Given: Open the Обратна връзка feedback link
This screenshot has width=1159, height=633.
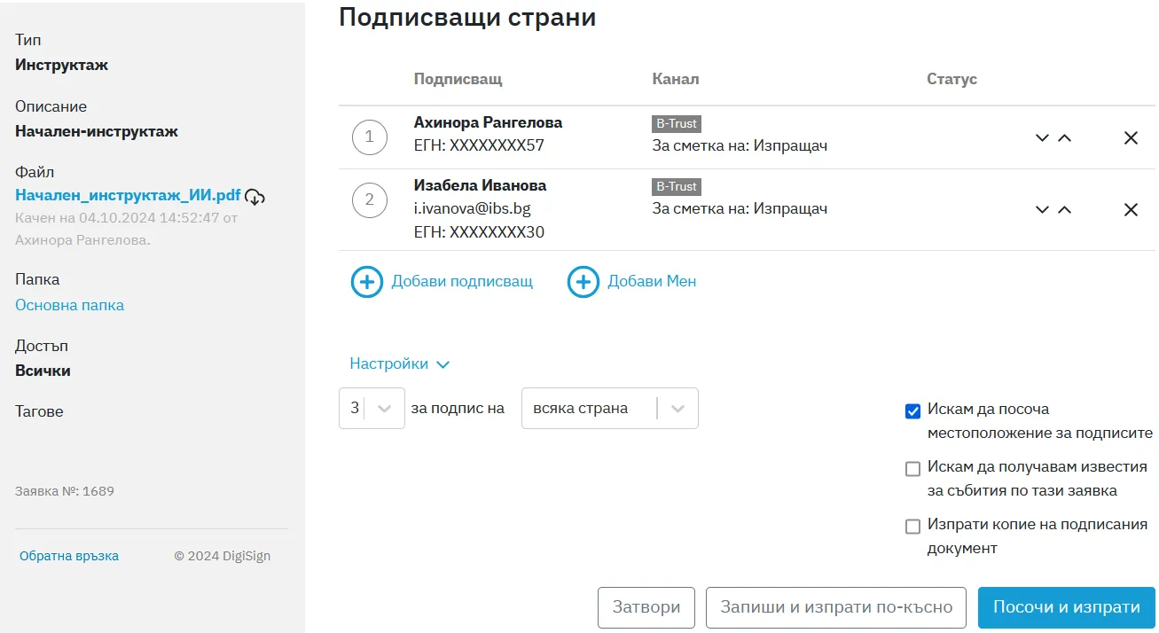Looking at the screenshot, I should [x=69, y=556].
